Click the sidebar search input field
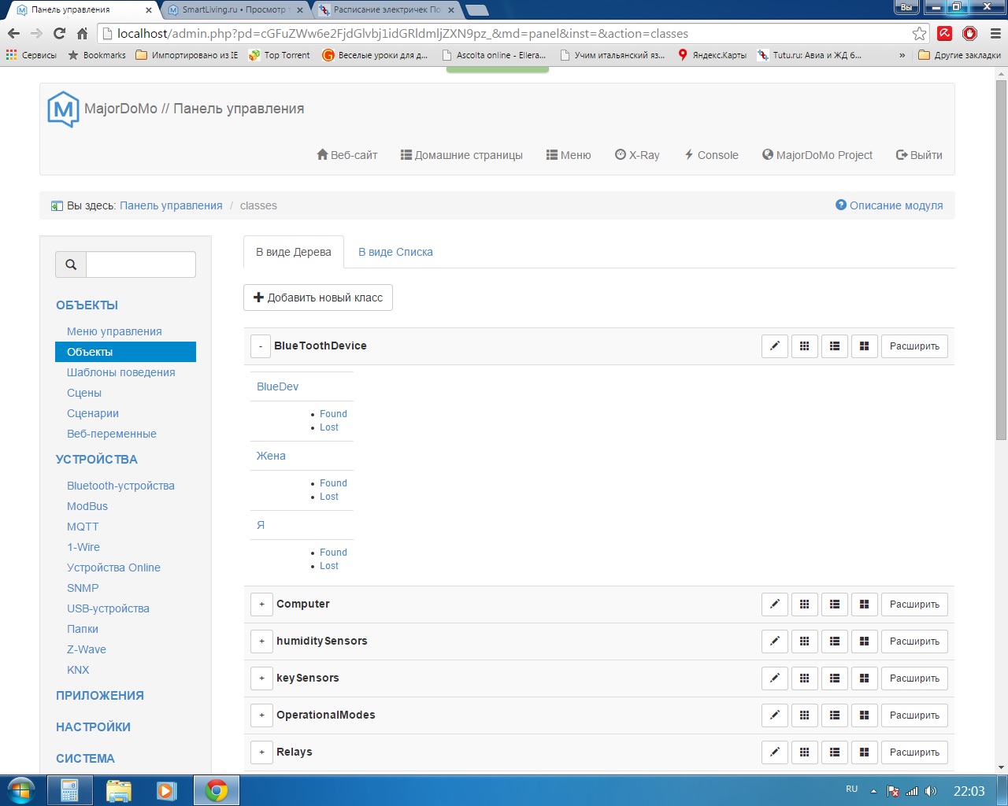The image size is (1008, 806). 141,264
